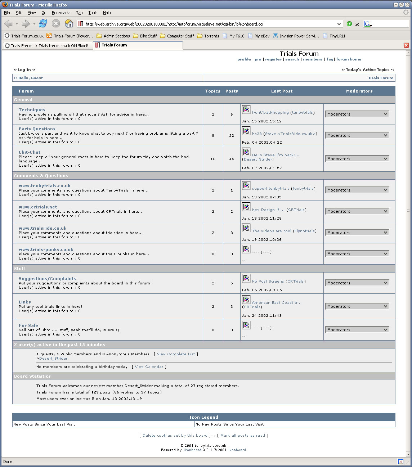Image resolution: width=412 pixels, height=468 pixels.
Task: Open the Torrents bookmark folder
Action: (208, 36)
